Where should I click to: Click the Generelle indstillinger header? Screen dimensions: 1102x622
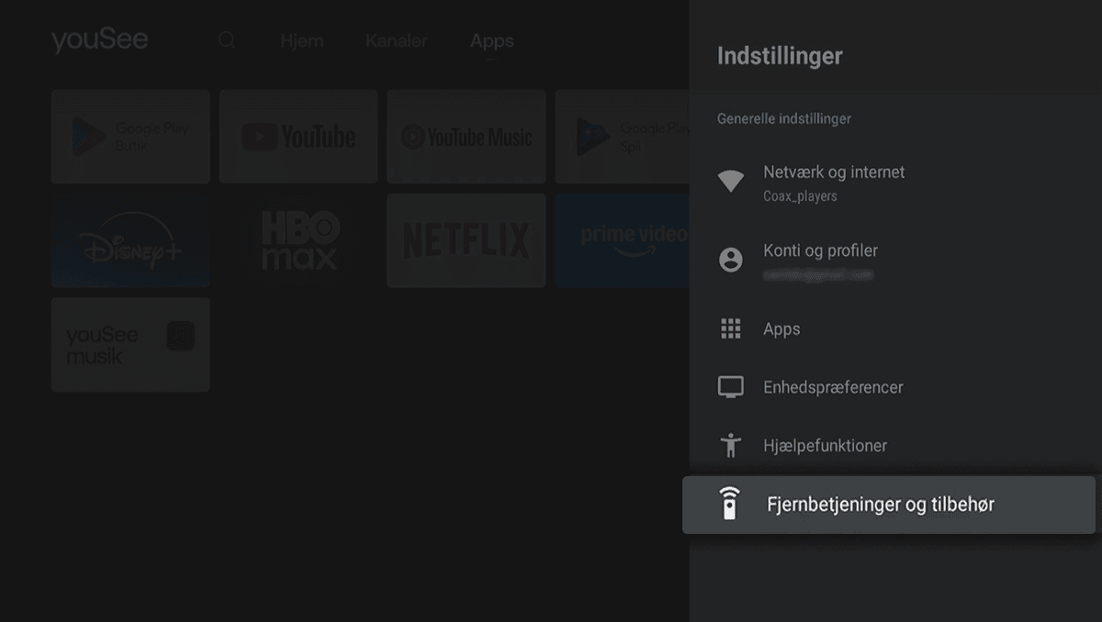point(784,119)
